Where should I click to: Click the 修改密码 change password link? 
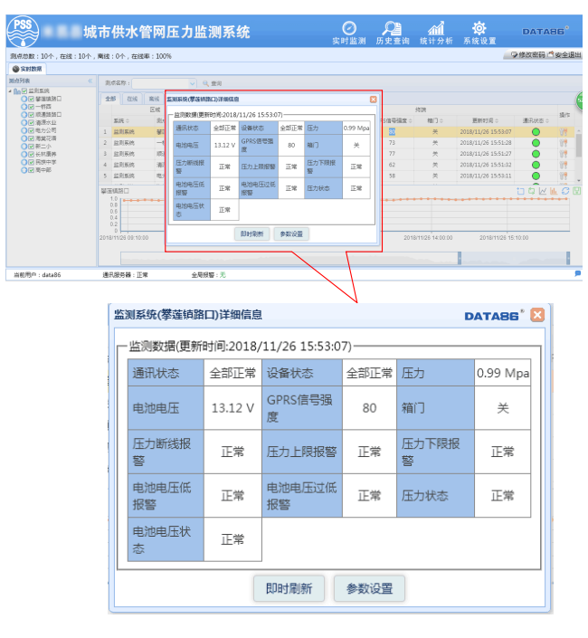527,55
